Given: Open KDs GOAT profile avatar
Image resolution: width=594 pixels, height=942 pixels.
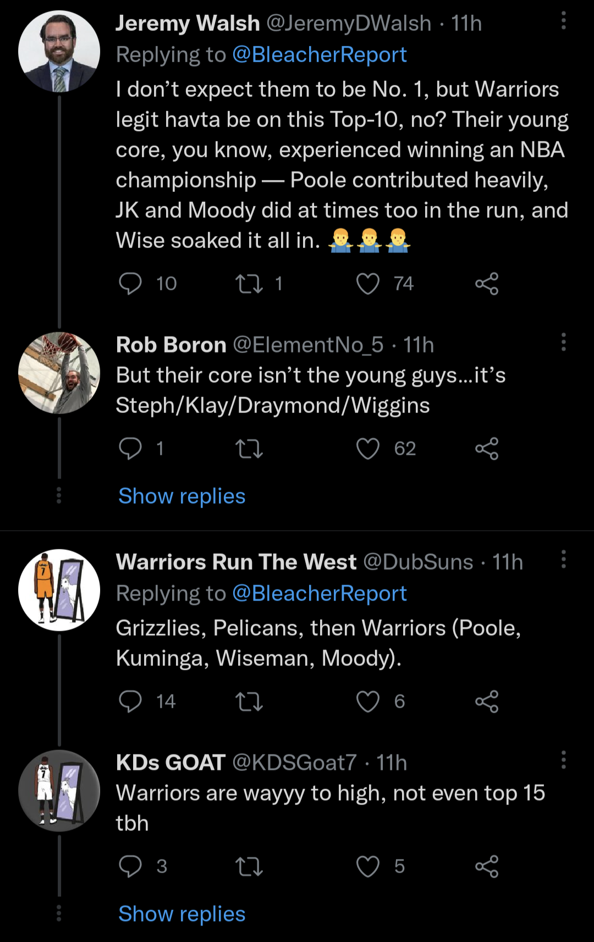Looking at the screenshot, I should click(x=59, y=790).
